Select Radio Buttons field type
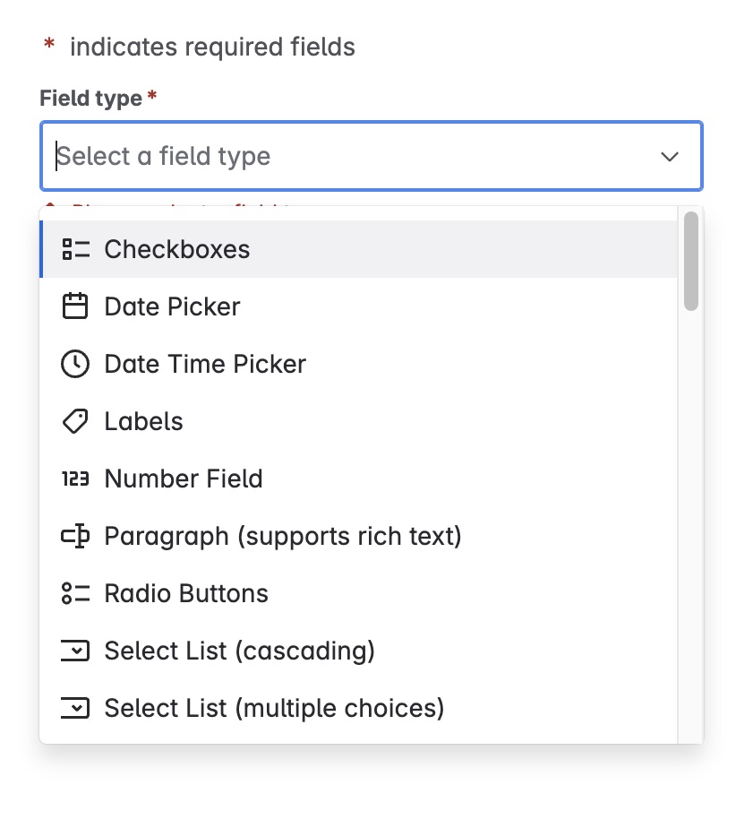Viewport: 736px width, 828px height. pos(186,593)
